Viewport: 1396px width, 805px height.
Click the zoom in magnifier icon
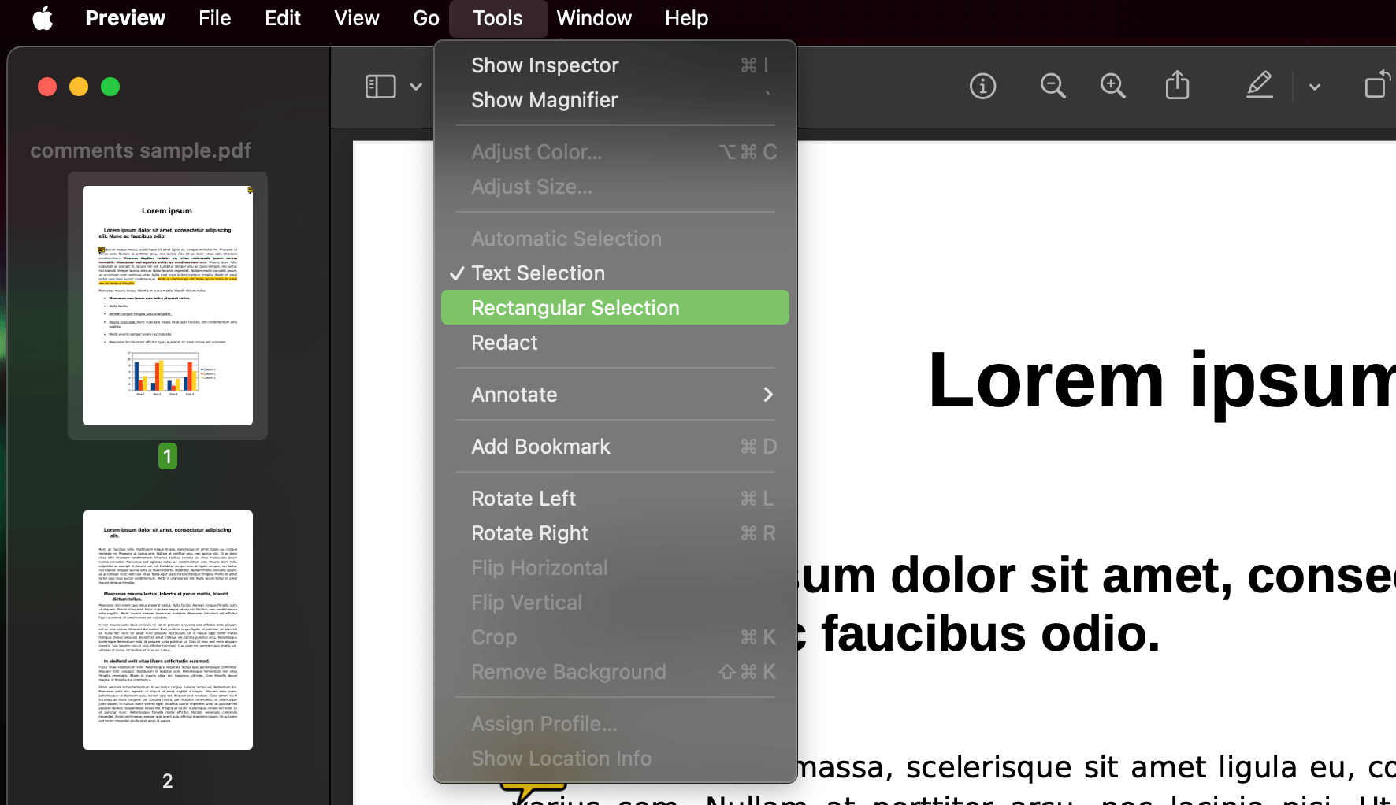[x=1112, y=86]
